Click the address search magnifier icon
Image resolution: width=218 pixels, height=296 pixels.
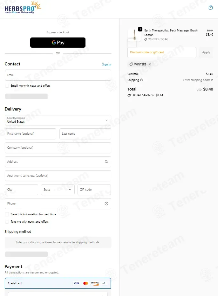click(106, 162)
